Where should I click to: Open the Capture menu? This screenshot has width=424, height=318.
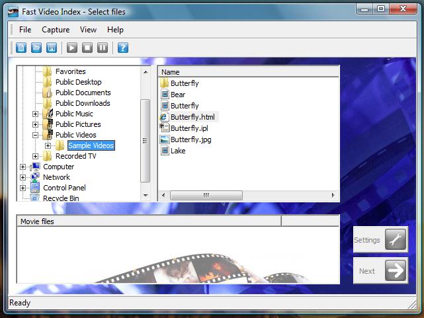pyautogui.click(x=56, y=30)
